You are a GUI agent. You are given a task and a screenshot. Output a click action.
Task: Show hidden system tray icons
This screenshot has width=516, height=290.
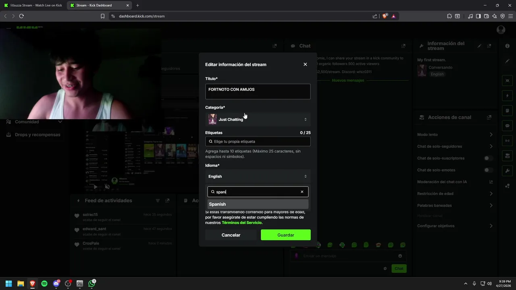tap(466, 284)
